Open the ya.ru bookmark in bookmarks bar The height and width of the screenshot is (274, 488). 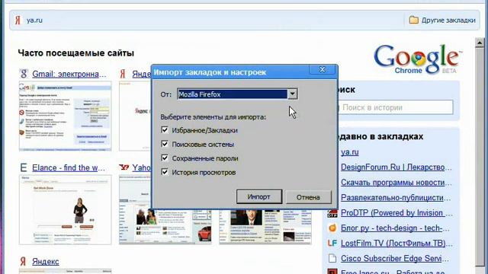(x=29, y=21)
